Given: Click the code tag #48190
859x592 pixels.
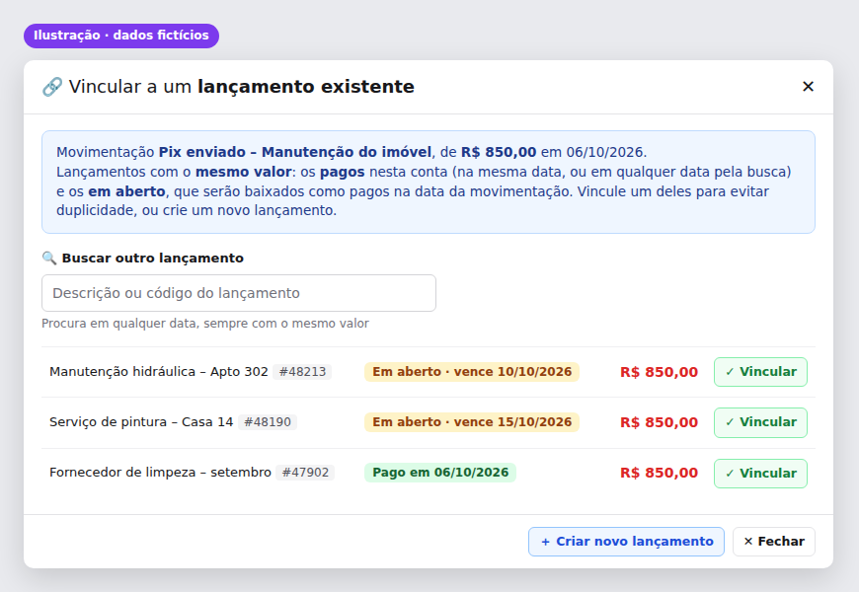Looking at the screenshot, I should (x=268, y=422).
